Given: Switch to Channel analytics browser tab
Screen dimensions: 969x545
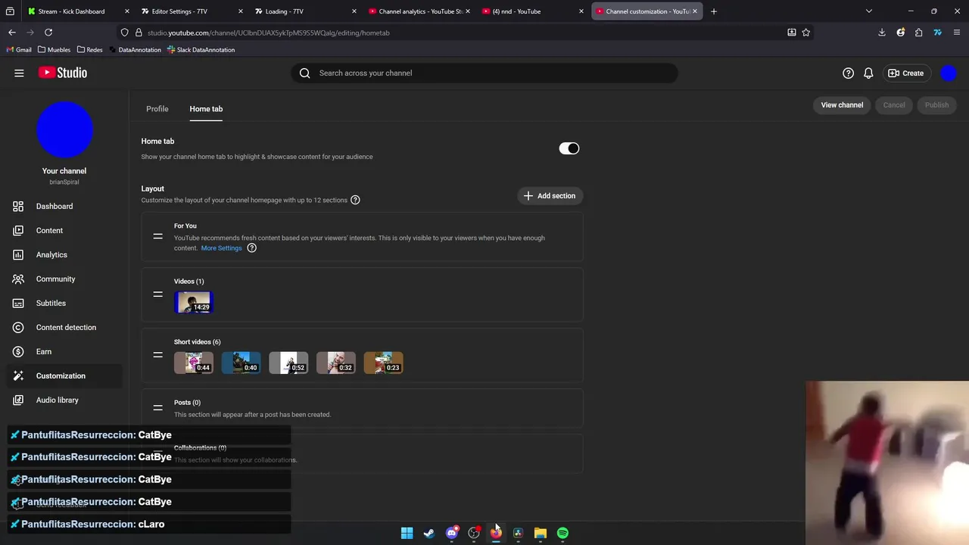Looking at the screenshot, I should click(x=419, y=11).
